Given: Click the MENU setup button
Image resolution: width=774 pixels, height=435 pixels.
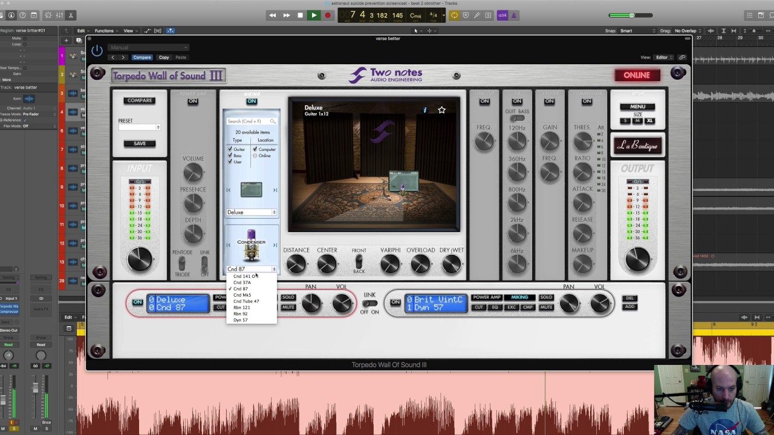Looking at the screenshot, I should tap(637, 107).
